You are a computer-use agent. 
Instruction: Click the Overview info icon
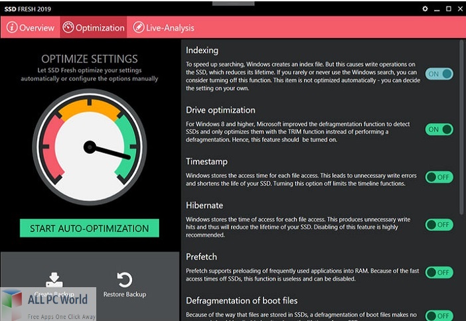pyautogui.click(x=12, y=27)
